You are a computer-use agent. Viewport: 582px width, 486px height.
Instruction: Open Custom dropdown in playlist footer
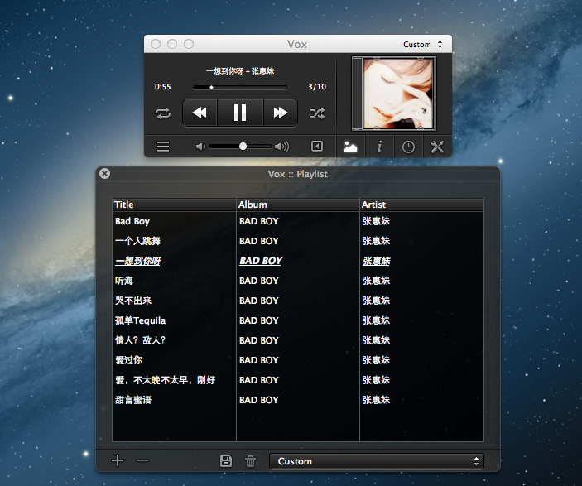pyautogui.click(x=377, y=461)
